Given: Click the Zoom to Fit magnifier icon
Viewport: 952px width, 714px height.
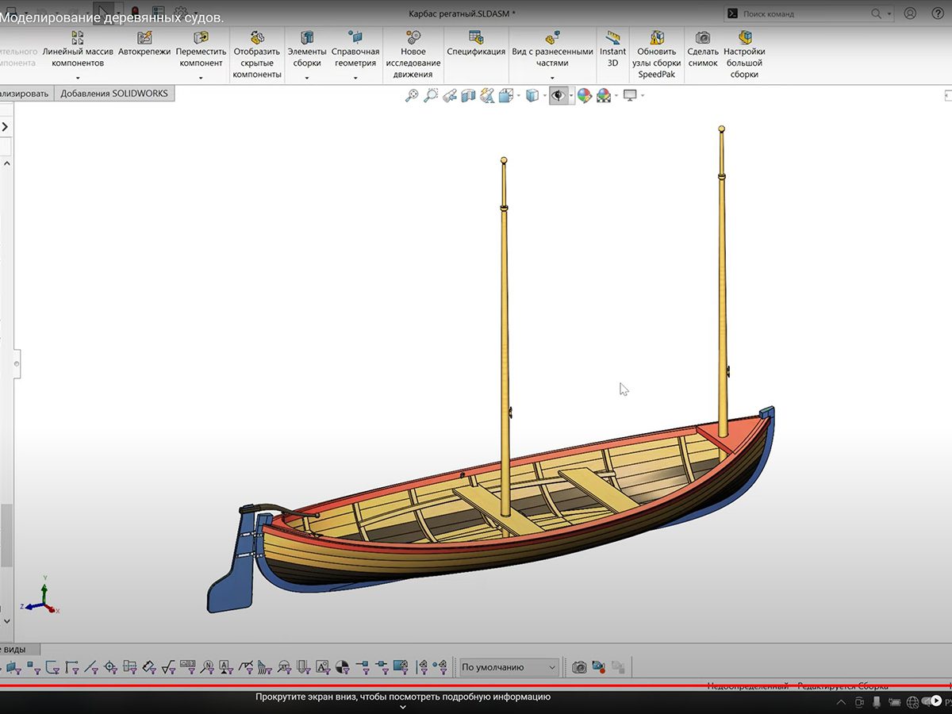Looking at the screenshot, I should (x=412, y=96).
